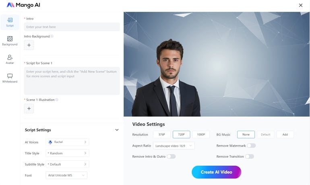
Task: Add an Intro Background with the plus icon
Action: point(29,45)
